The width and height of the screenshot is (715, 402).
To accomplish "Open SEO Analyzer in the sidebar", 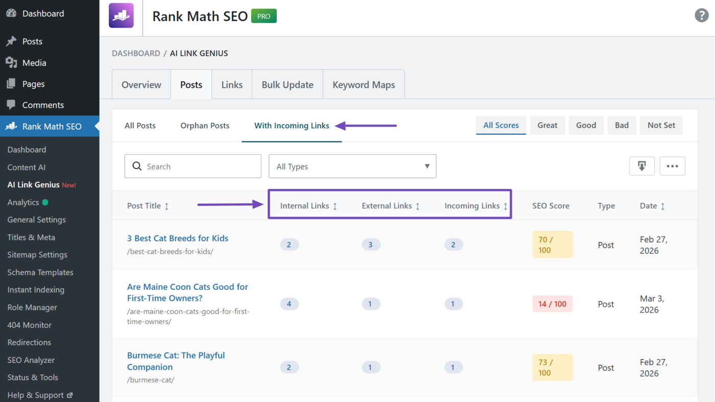I will click(x=31, y=360).
